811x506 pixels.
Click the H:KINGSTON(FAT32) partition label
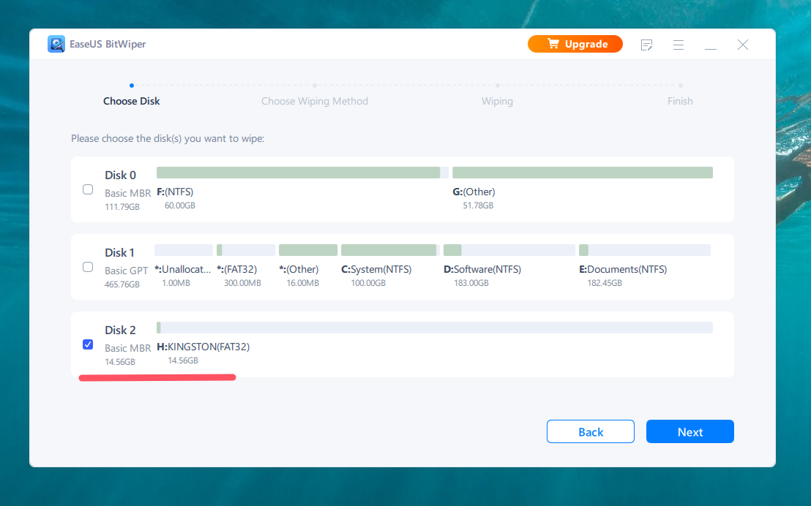(x=203, y=347)
